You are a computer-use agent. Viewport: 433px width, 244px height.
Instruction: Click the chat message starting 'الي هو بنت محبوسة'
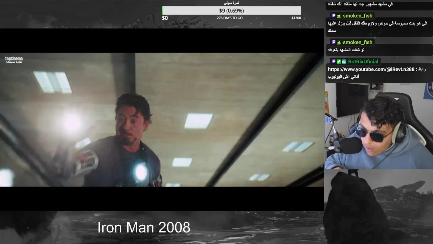(377, 27)
